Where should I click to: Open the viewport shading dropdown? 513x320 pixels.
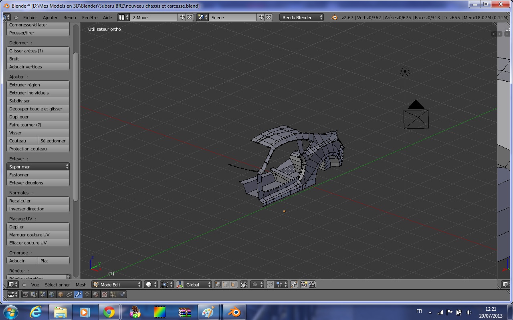point(151,284)
